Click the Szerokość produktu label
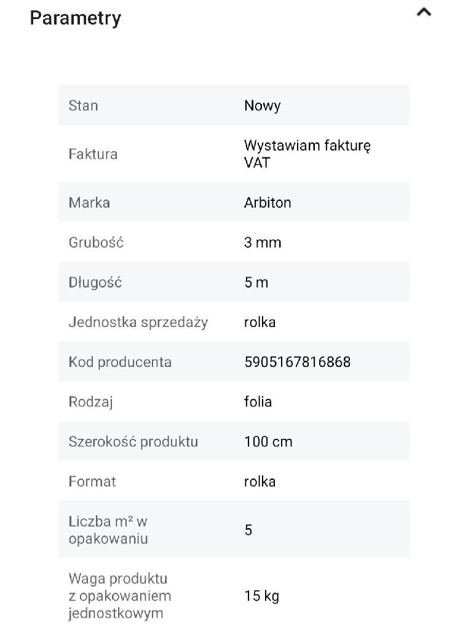 tap(133, 442)
